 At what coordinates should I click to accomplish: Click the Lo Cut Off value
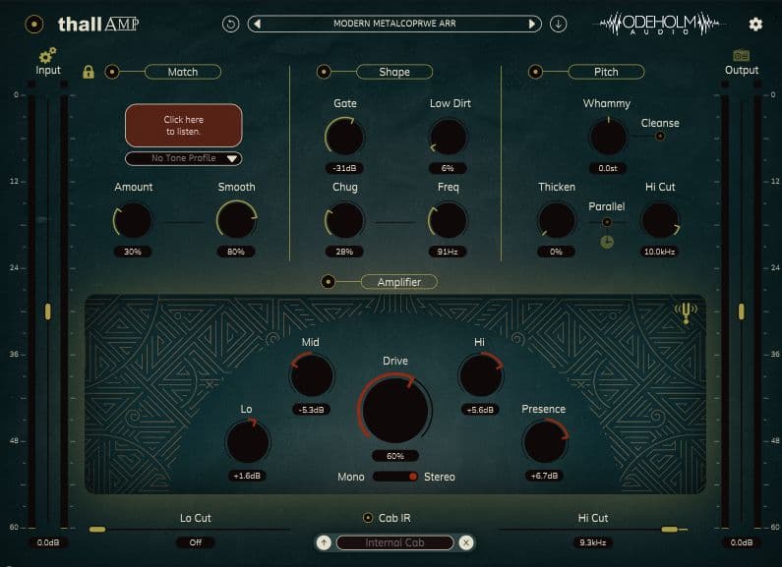196,542
